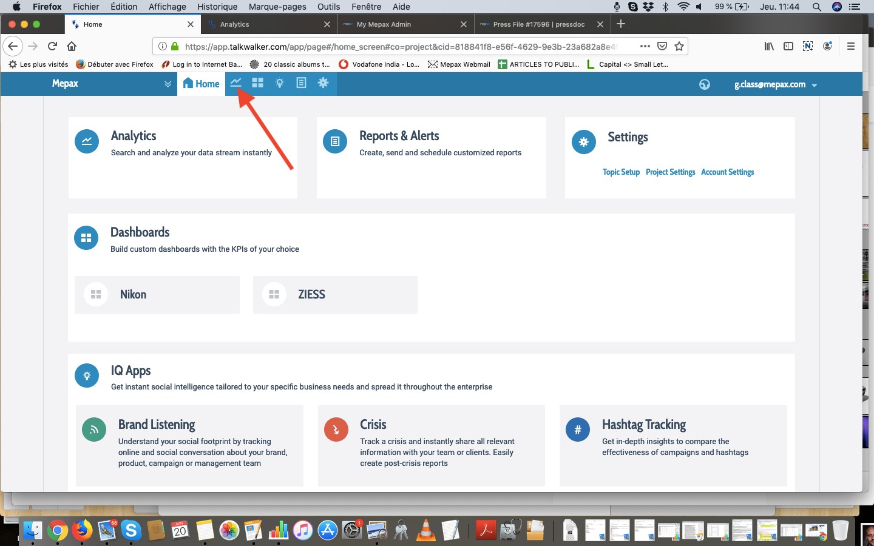Reload the page in Firefox
Image resolution: width=874 pixels, height=546 pixels.
[53, 46]
